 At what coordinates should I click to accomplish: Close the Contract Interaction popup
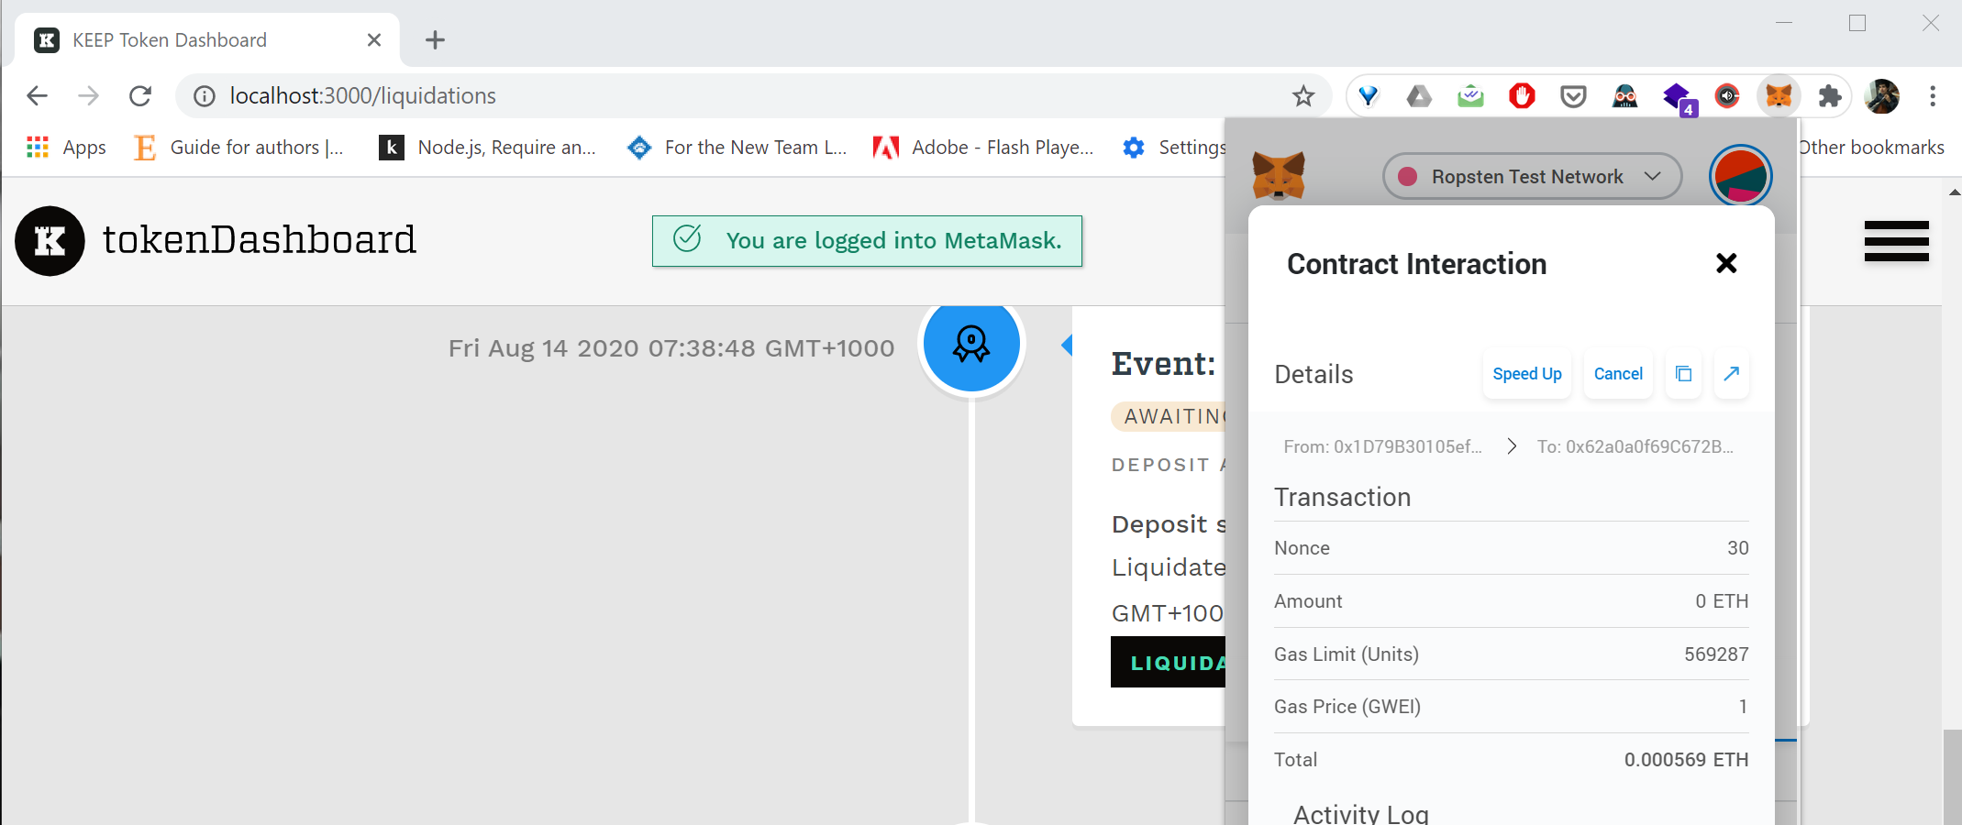coord(1726,263)
